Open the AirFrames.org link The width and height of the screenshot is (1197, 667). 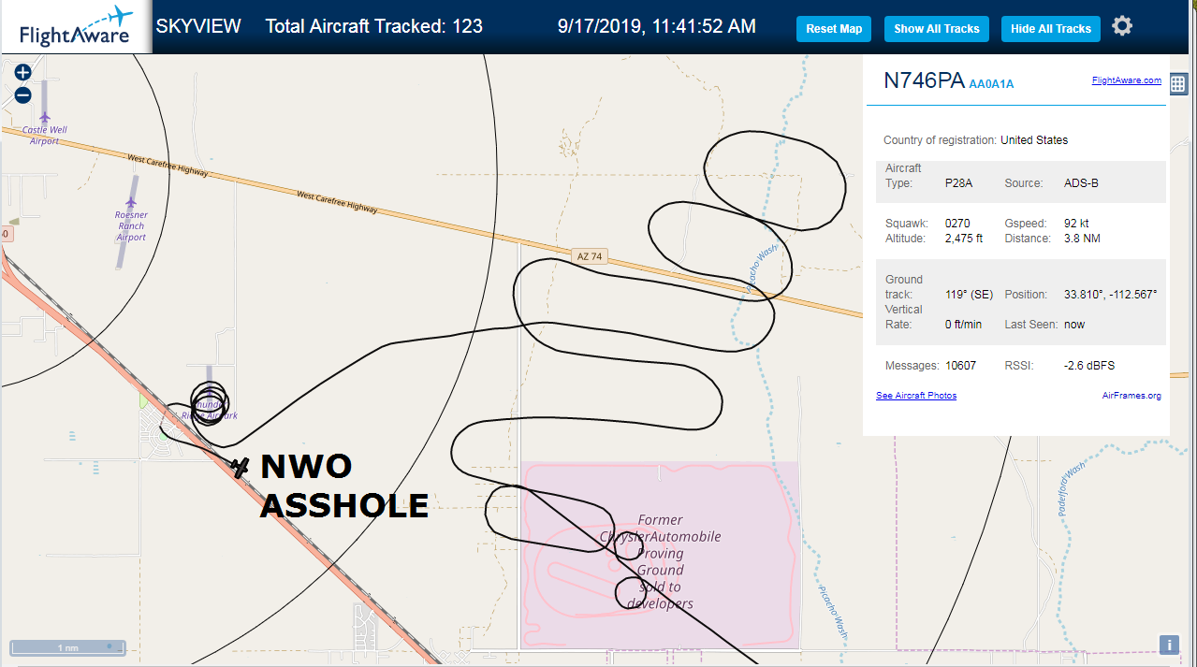click(1132, 396)
